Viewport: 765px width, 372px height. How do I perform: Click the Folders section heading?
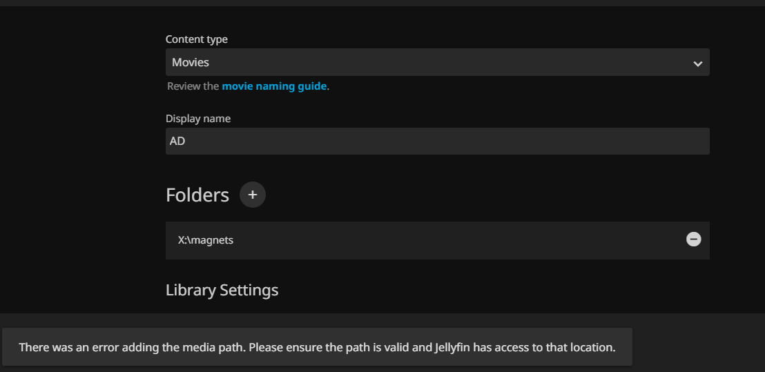click(x=197, y=195)
